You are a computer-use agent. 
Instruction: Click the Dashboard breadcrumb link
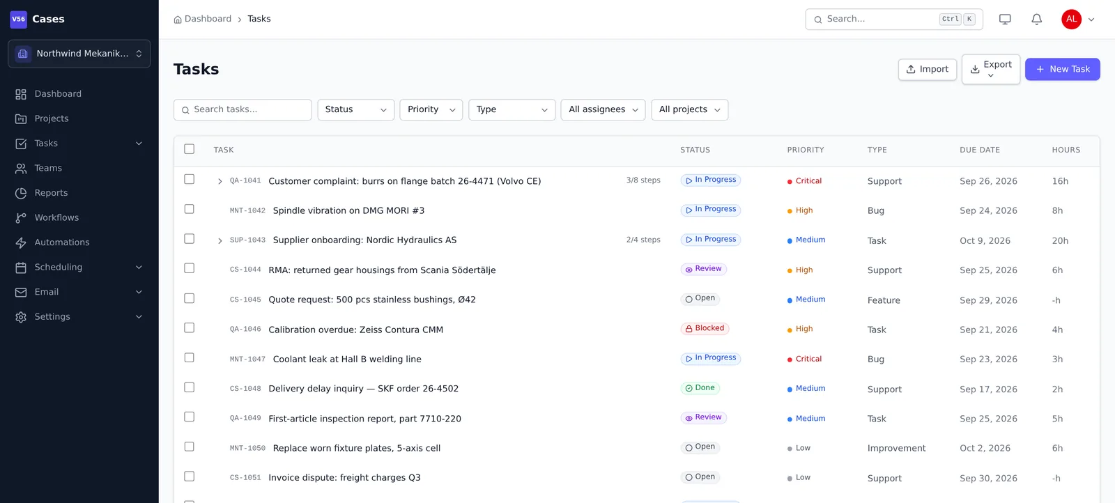pos(208,20)
